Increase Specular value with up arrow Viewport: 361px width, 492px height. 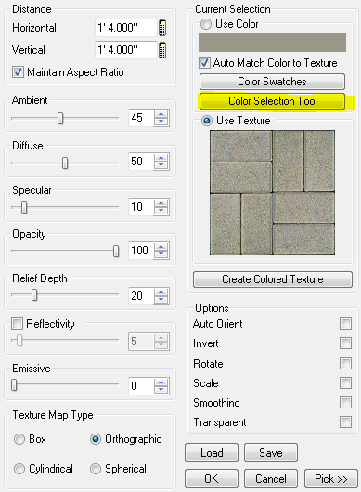tap(161, 203)
